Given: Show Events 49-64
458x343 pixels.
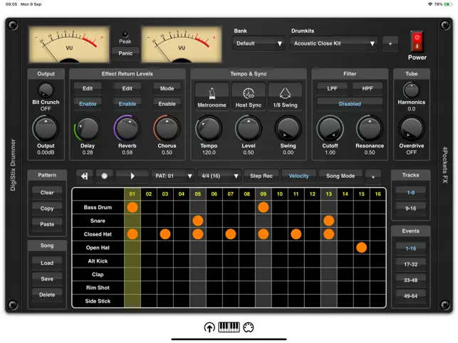Looking at the screenshot, I should point(411,296).
